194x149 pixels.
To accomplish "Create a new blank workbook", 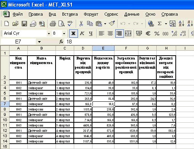I will pos(6,24).
